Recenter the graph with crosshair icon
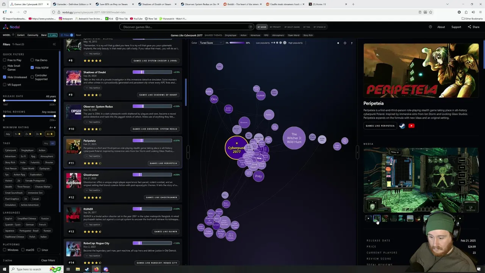485x273 pixels. tap(345, 43)
